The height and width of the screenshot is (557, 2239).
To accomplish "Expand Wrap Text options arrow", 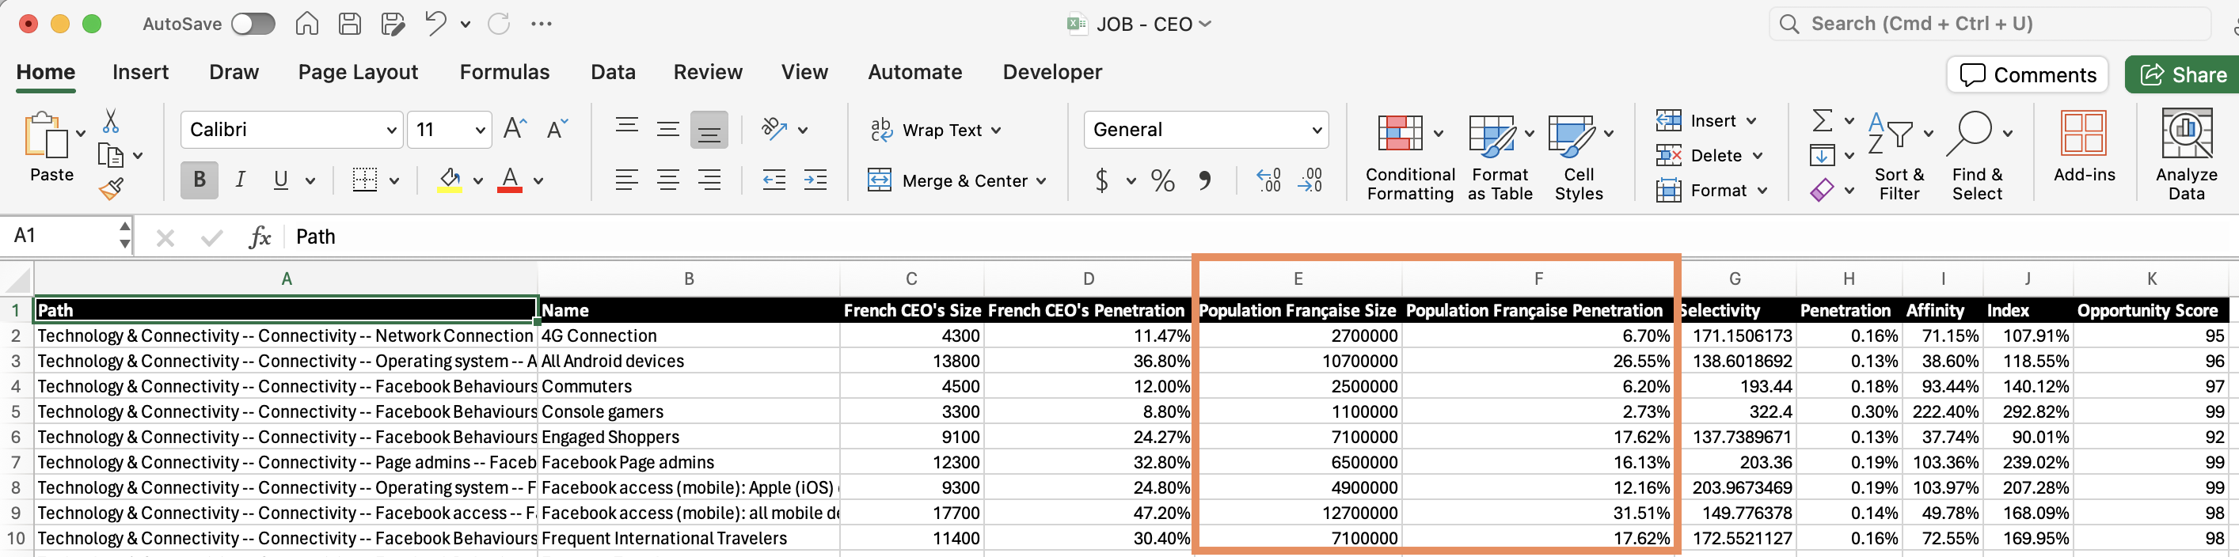I will click(996, 131).
